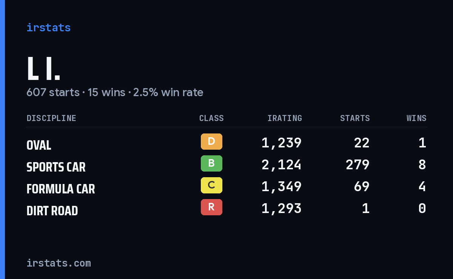Sort by the Wins column header
The width and height of the screenshot is (453, 279).
click(x=416, y=118)
